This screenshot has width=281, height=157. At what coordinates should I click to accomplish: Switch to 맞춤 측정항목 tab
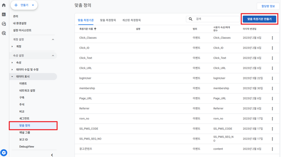coord(108,20)
